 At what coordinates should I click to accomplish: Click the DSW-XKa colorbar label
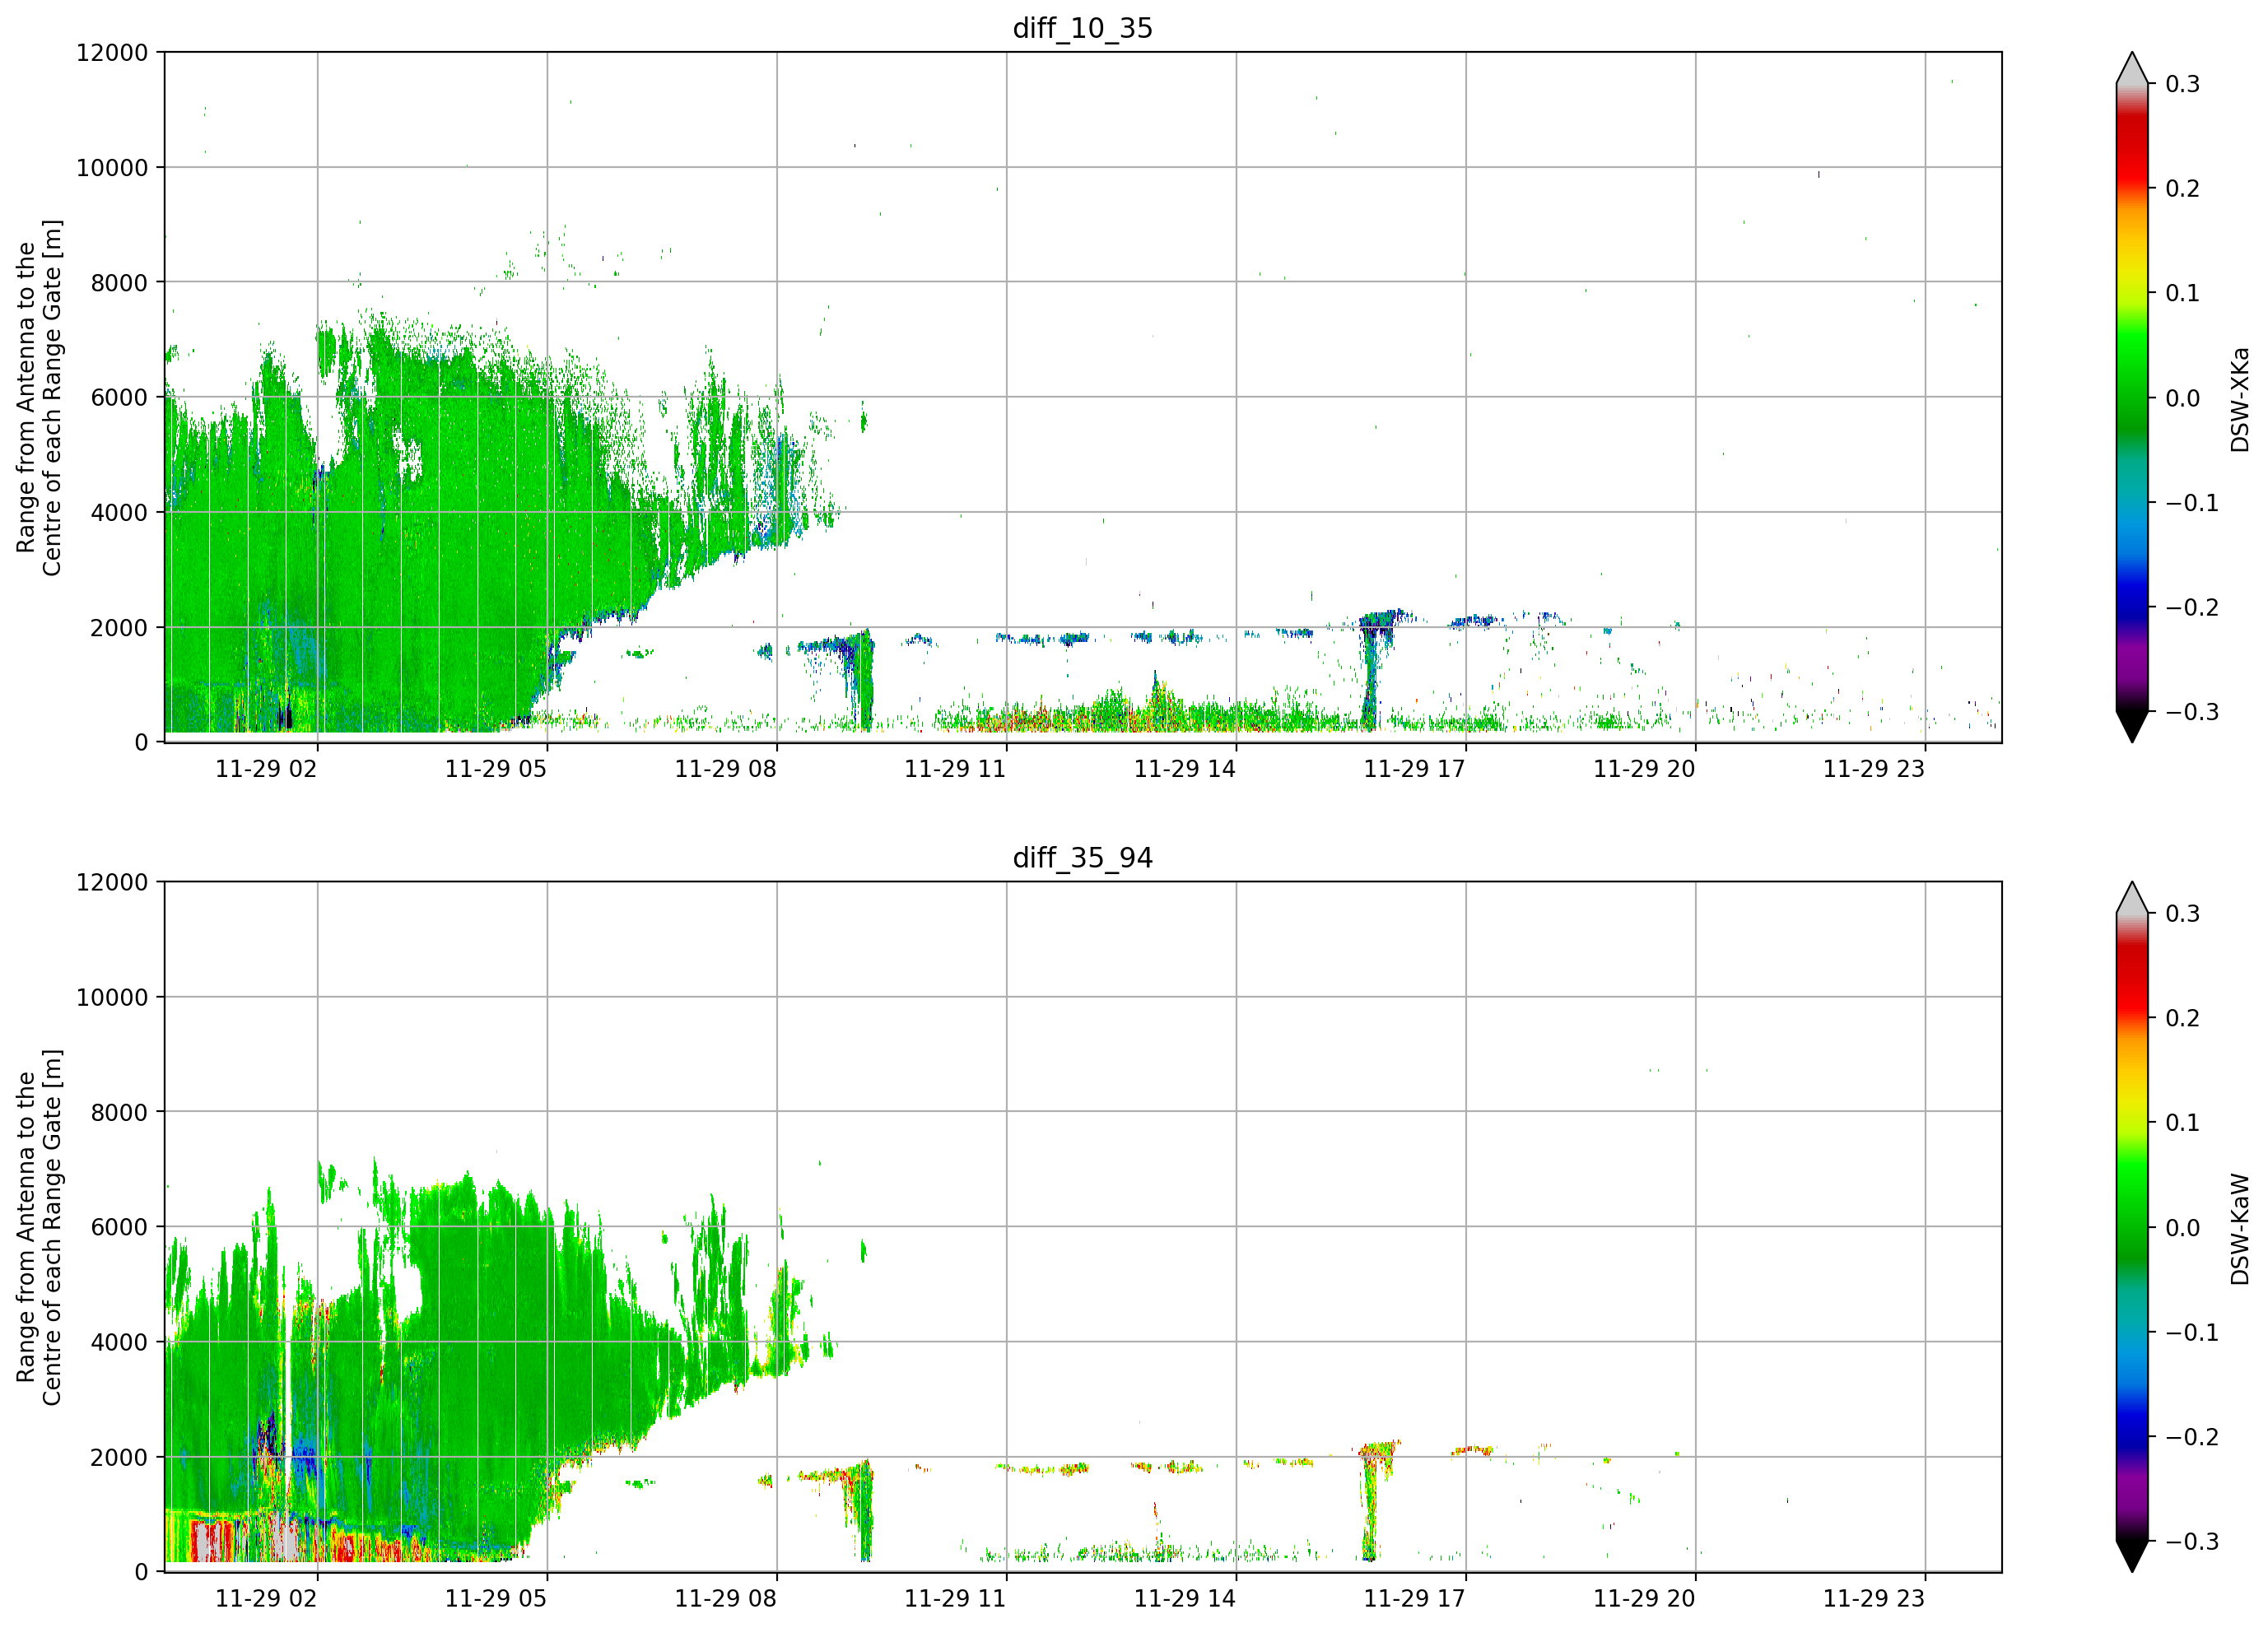pos(2239,399)
